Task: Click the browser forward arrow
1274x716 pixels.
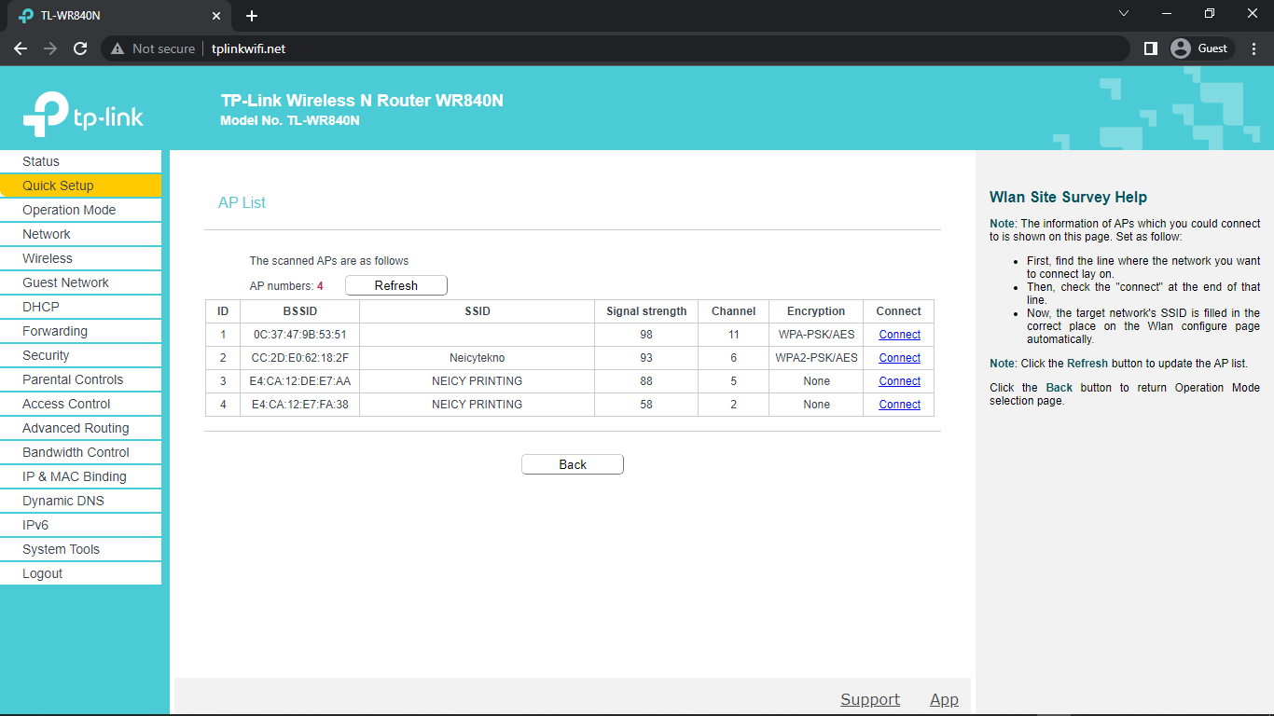Action: pyautogui.click(x=50, y=48)
